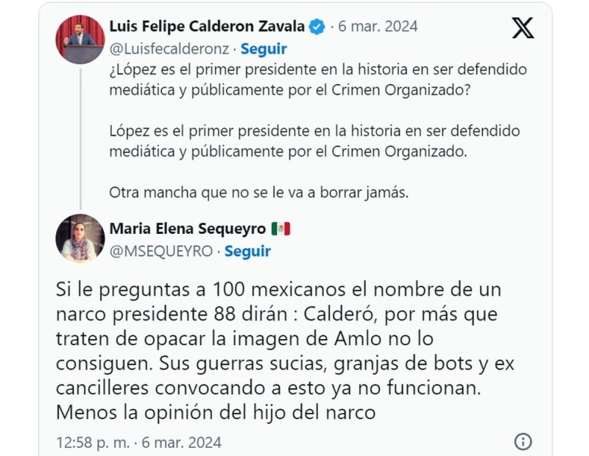Click the line 'Otra mancha que no se le va a borrar'
The image size is (589, 456).
point(259,193)
